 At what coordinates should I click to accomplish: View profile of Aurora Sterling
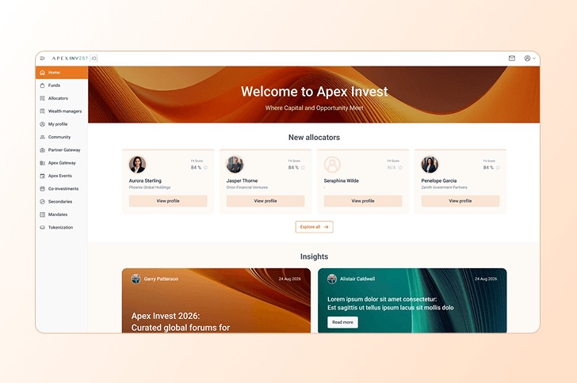(168, 201)
